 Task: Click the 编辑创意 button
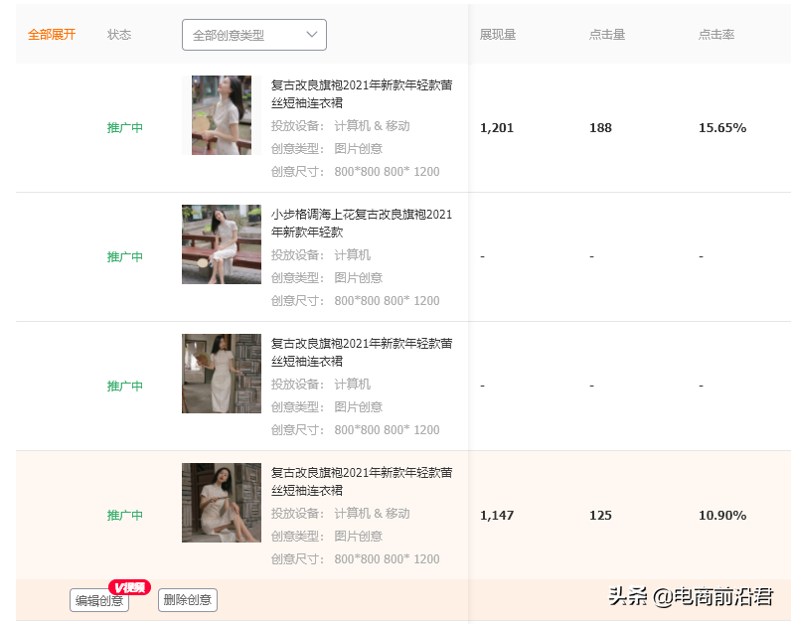click(x=99, y=600)
